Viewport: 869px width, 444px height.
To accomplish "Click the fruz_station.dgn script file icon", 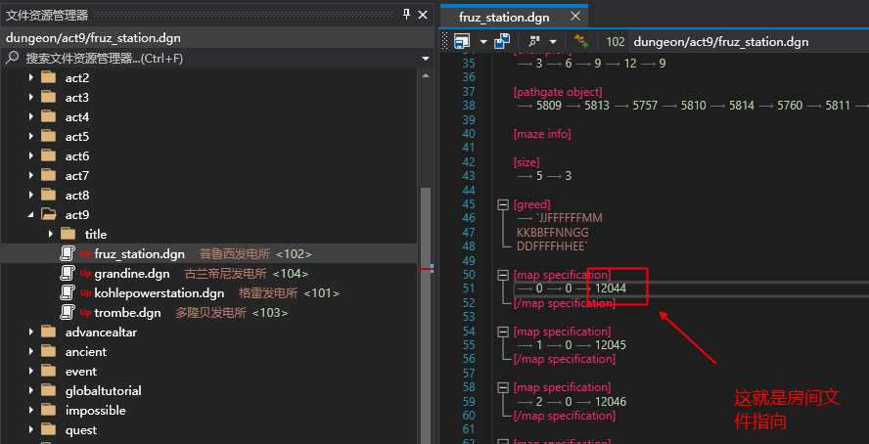I will [x=68, y=253].
